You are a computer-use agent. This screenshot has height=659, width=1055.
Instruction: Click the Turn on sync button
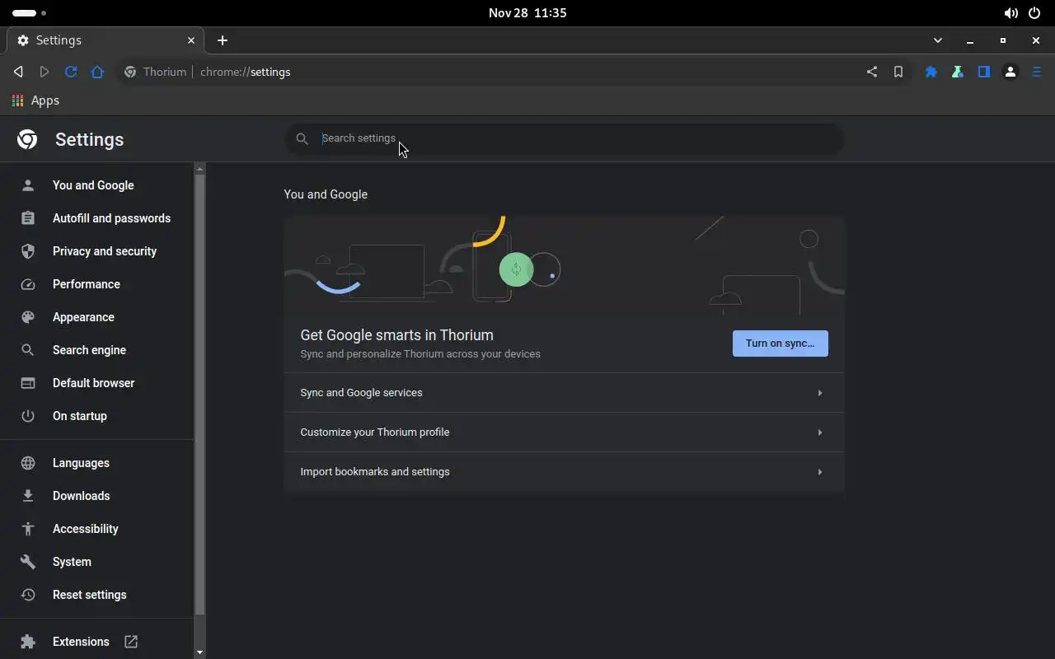click(780, 344)
